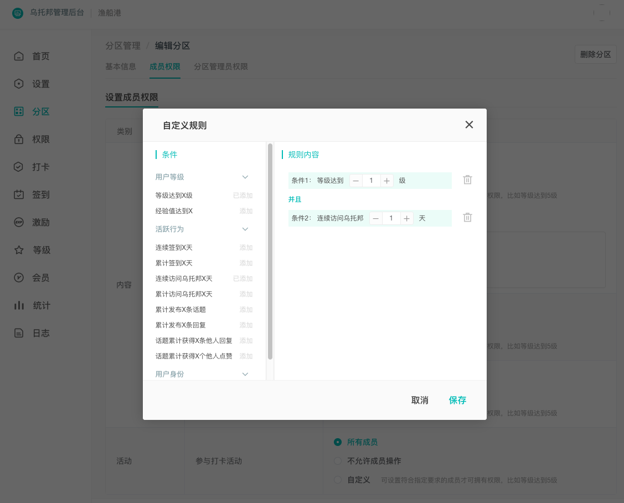624x503 pixels.
Task: Decrease 等级达到 value with minus button
Action: pos(356,181)
